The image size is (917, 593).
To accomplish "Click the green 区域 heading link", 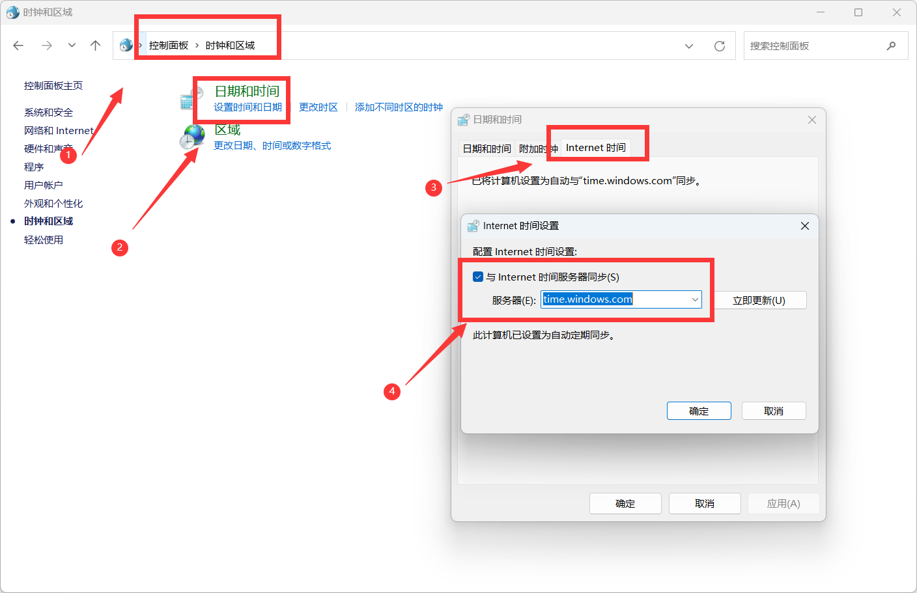I will tap(228, 130).
